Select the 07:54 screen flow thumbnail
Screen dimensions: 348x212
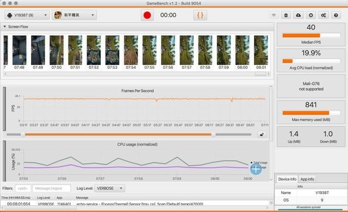point(130,53)
